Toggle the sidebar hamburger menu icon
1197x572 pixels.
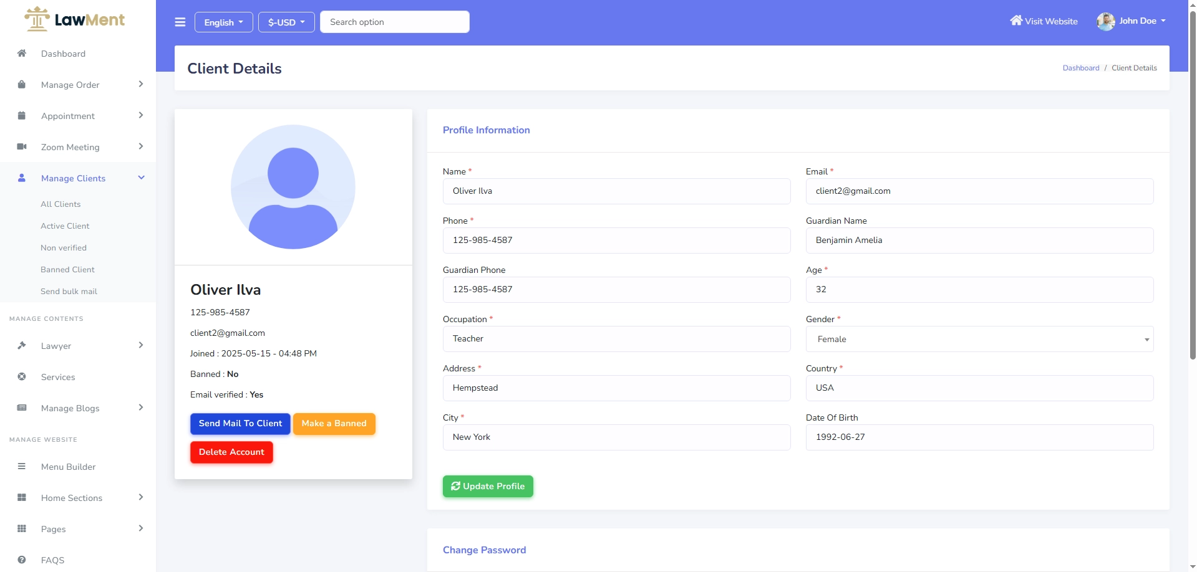[x=180, y=22]
